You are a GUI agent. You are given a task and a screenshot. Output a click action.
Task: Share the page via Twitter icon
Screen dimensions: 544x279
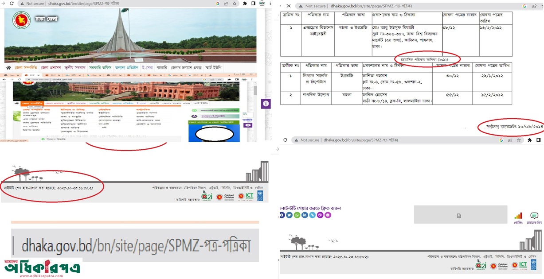pos(289,215)
